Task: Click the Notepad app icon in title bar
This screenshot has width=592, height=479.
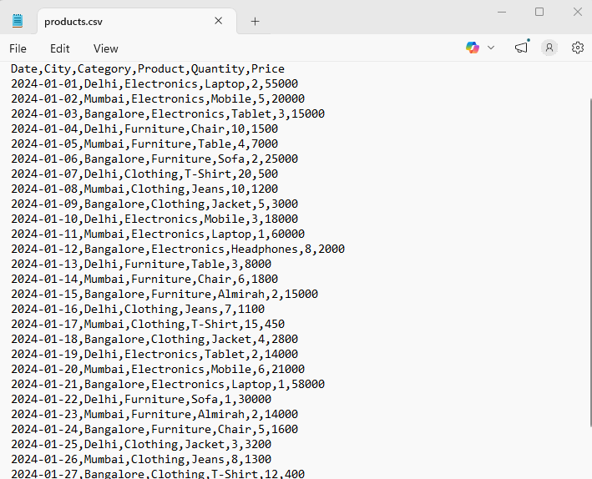Action: pos(18,21)
